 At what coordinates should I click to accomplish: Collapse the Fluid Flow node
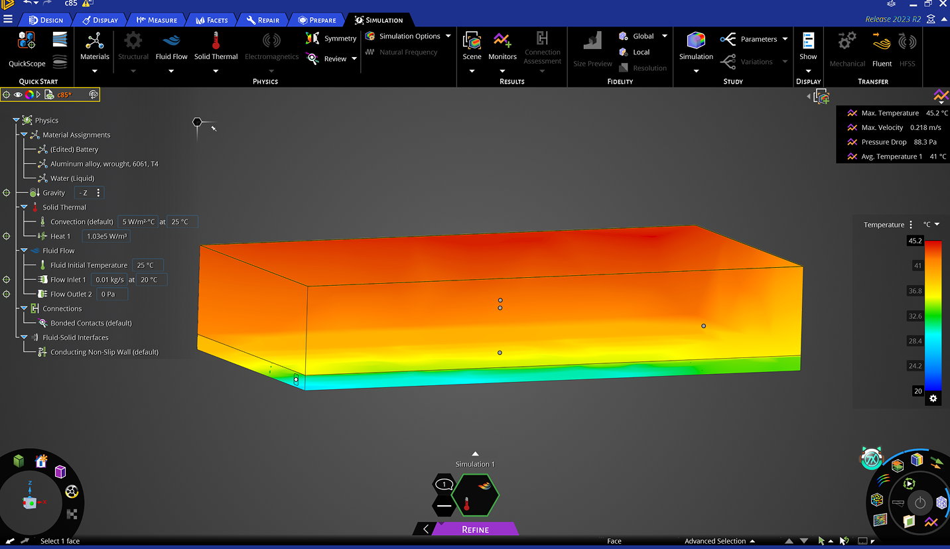tap(24, 251)
